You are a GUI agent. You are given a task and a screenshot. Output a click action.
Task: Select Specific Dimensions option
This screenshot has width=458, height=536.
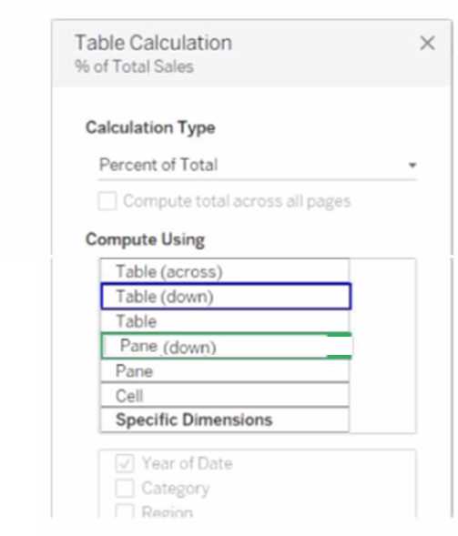pos(225,420)
